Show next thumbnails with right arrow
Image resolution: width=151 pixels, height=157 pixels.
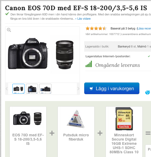click(x=78, y=89)
